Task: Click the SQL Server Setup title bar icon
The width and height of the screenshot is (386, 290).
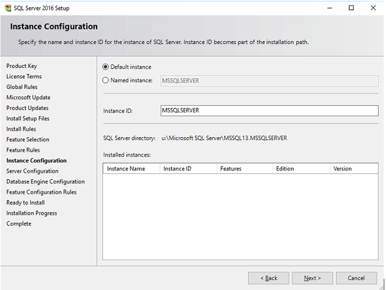Action: (x=8, y=8)
